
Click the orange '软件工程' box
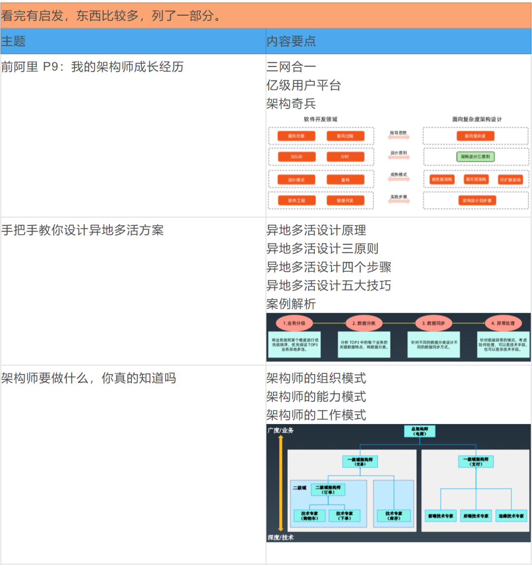point(297,200)
